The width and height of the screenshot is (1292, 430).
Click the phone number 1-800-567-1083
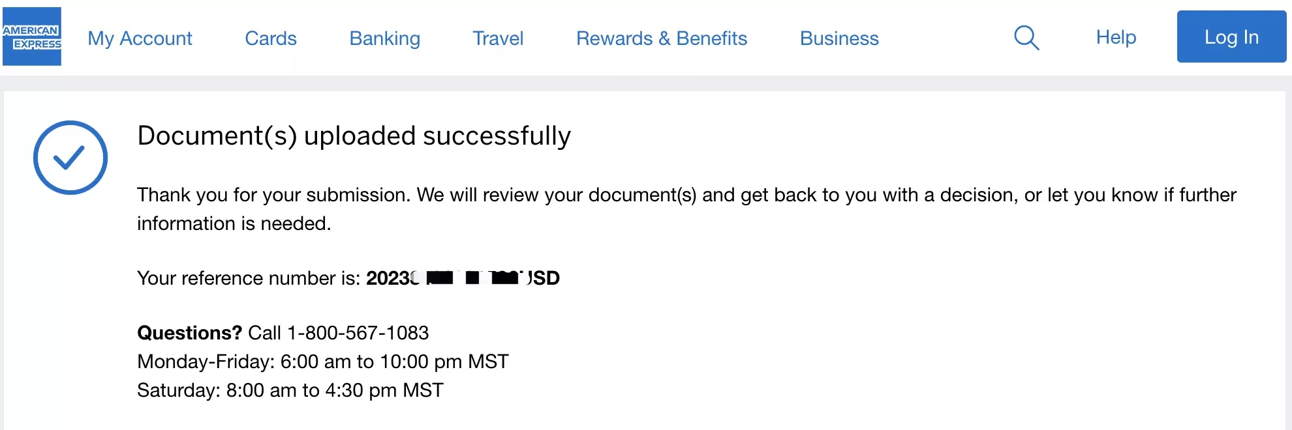coord(358,333)
